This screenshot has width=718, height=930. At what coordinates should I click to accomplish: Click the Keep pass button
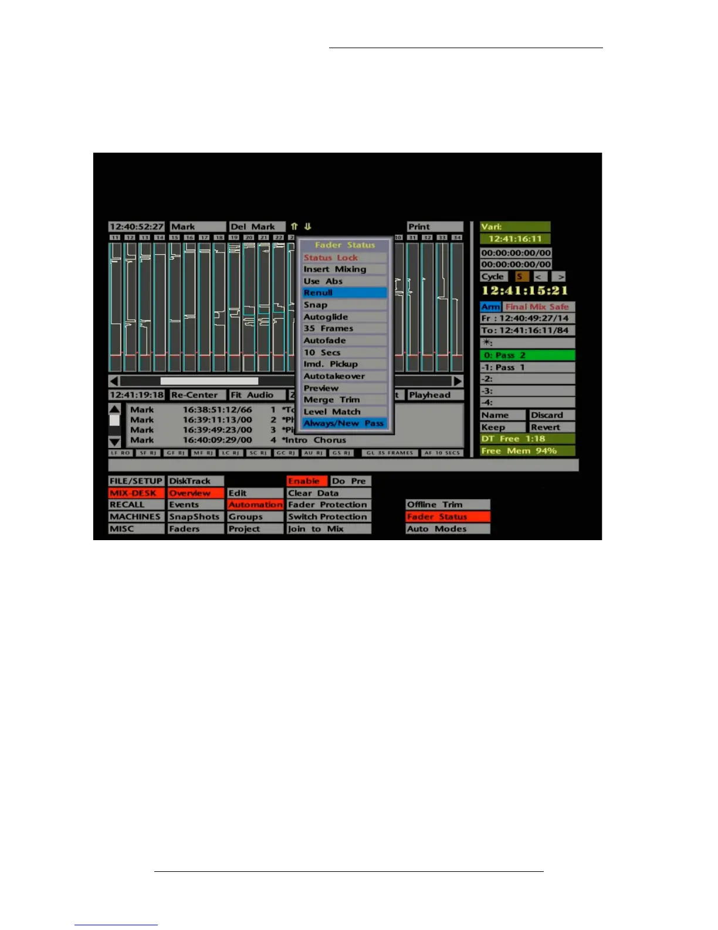pos(503,427)
